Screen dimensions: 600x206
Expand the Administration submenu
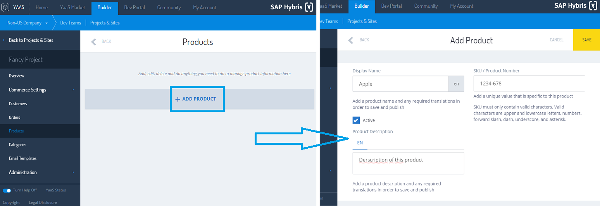[73, 172]
